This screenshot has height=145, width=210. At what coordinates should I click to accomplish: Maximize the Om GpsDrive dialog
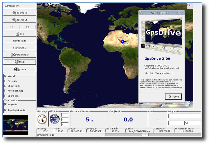pos(178,13)
